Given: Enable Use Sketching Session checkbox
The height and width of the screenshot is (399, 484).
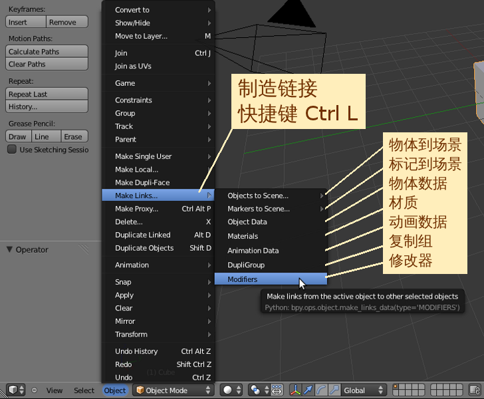Looking at the screenshot, I should coord(12,150).
